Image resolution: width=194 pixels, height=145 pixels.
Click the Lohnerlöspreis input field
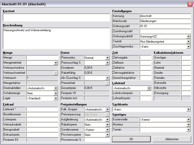click(x=145, y=98)
